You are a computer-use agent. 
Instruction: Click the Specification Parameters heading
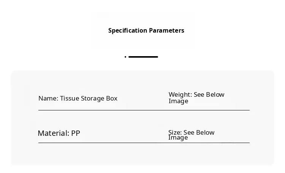tap(146, 31)
